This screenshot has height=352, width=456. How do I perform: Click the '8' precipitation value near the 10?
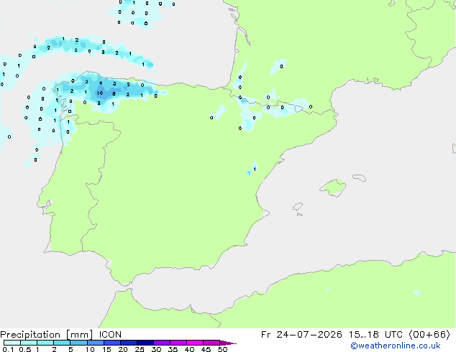click(x=114, y=94)
